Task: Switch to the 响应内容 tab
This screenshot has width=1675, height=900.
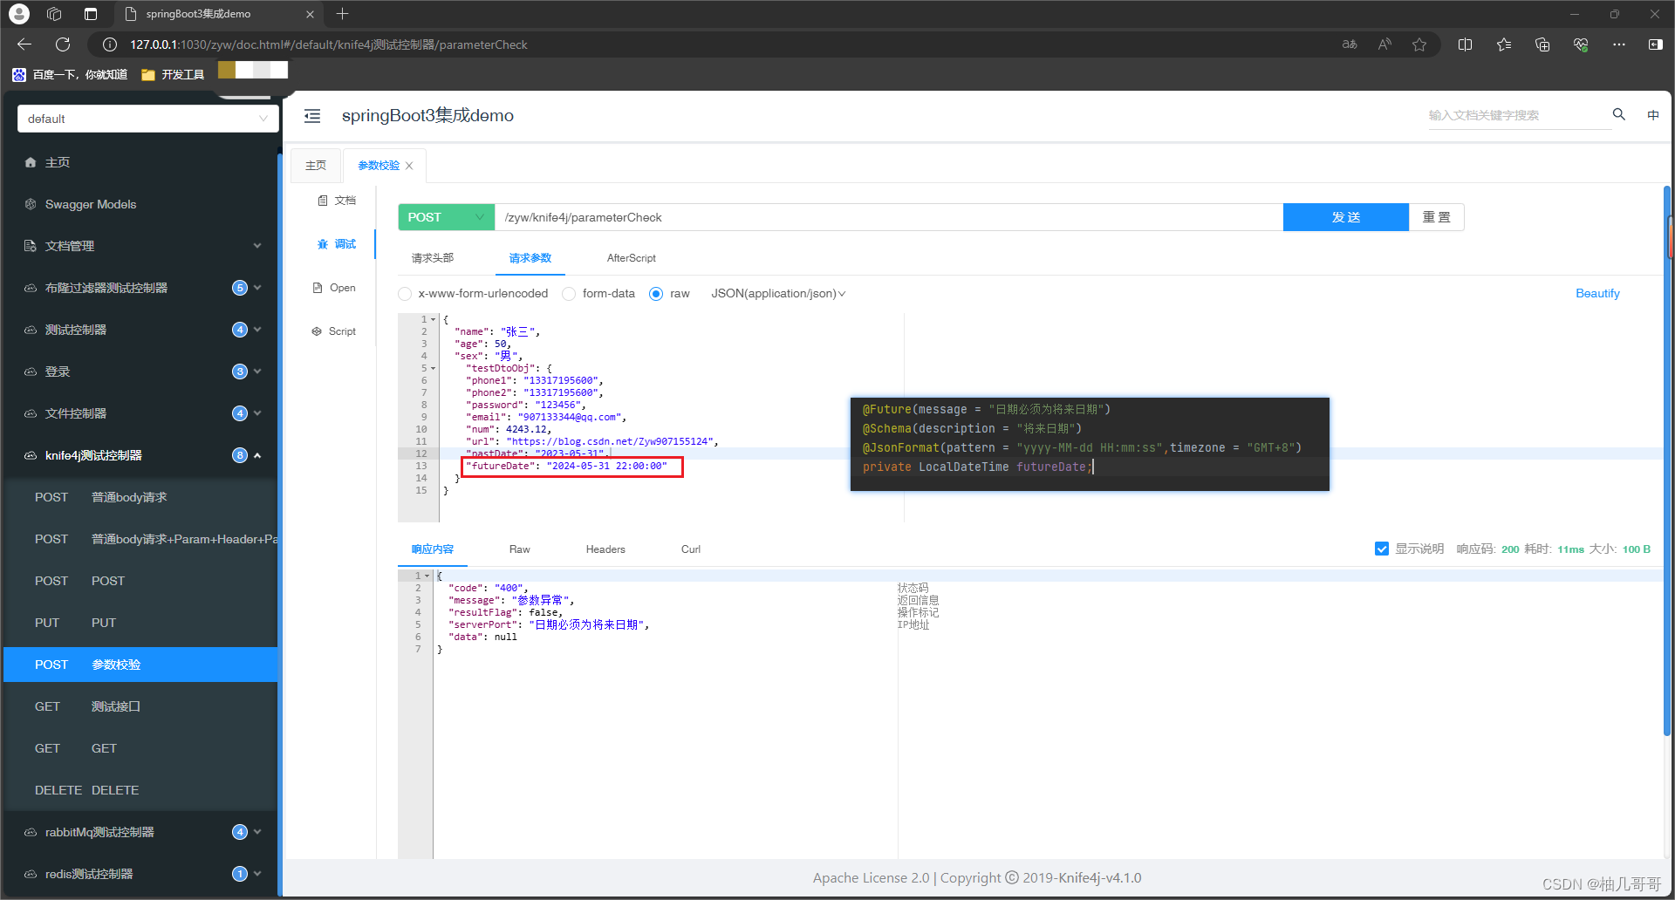Action: tap(433, 549)
